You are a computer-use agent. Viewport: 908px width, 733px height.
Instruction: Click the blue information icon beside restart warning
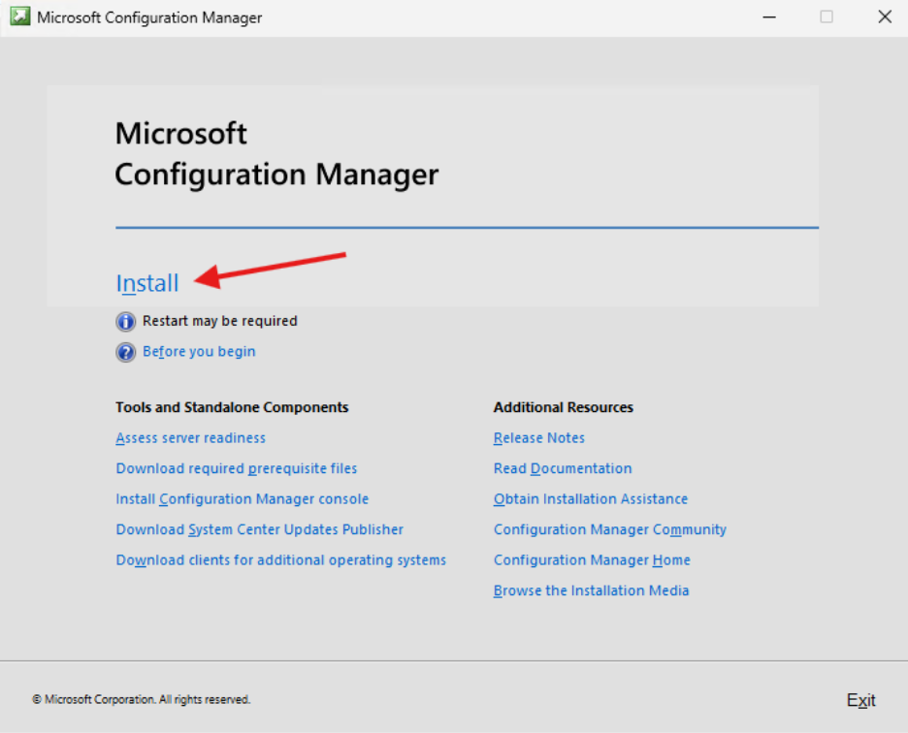[x=125, y=321]
